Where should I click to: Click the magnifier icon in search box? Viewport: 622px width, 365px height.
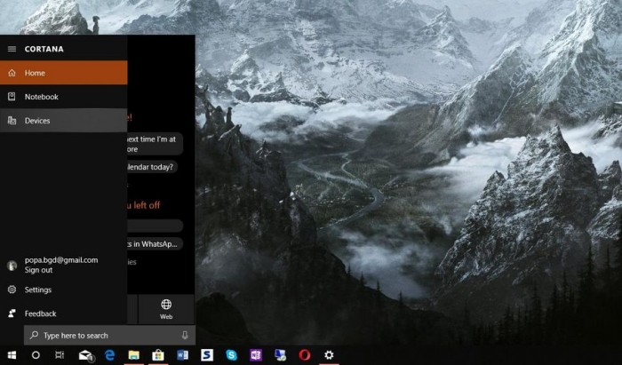pyautogui.click(x=34, y=336)
